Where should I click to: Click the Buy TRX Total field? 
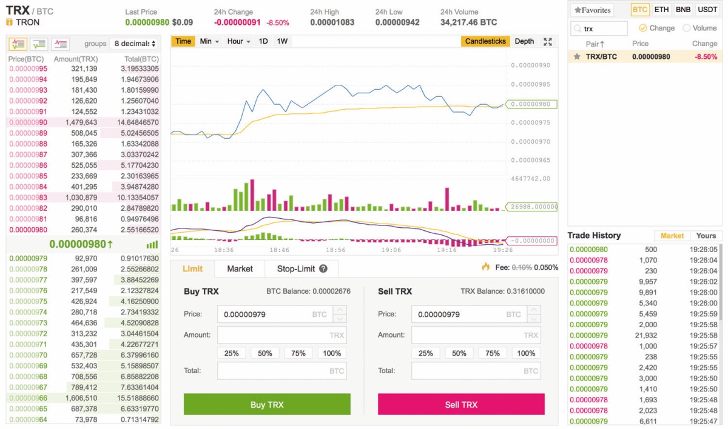pyautogui.click(x=282, y=371)
